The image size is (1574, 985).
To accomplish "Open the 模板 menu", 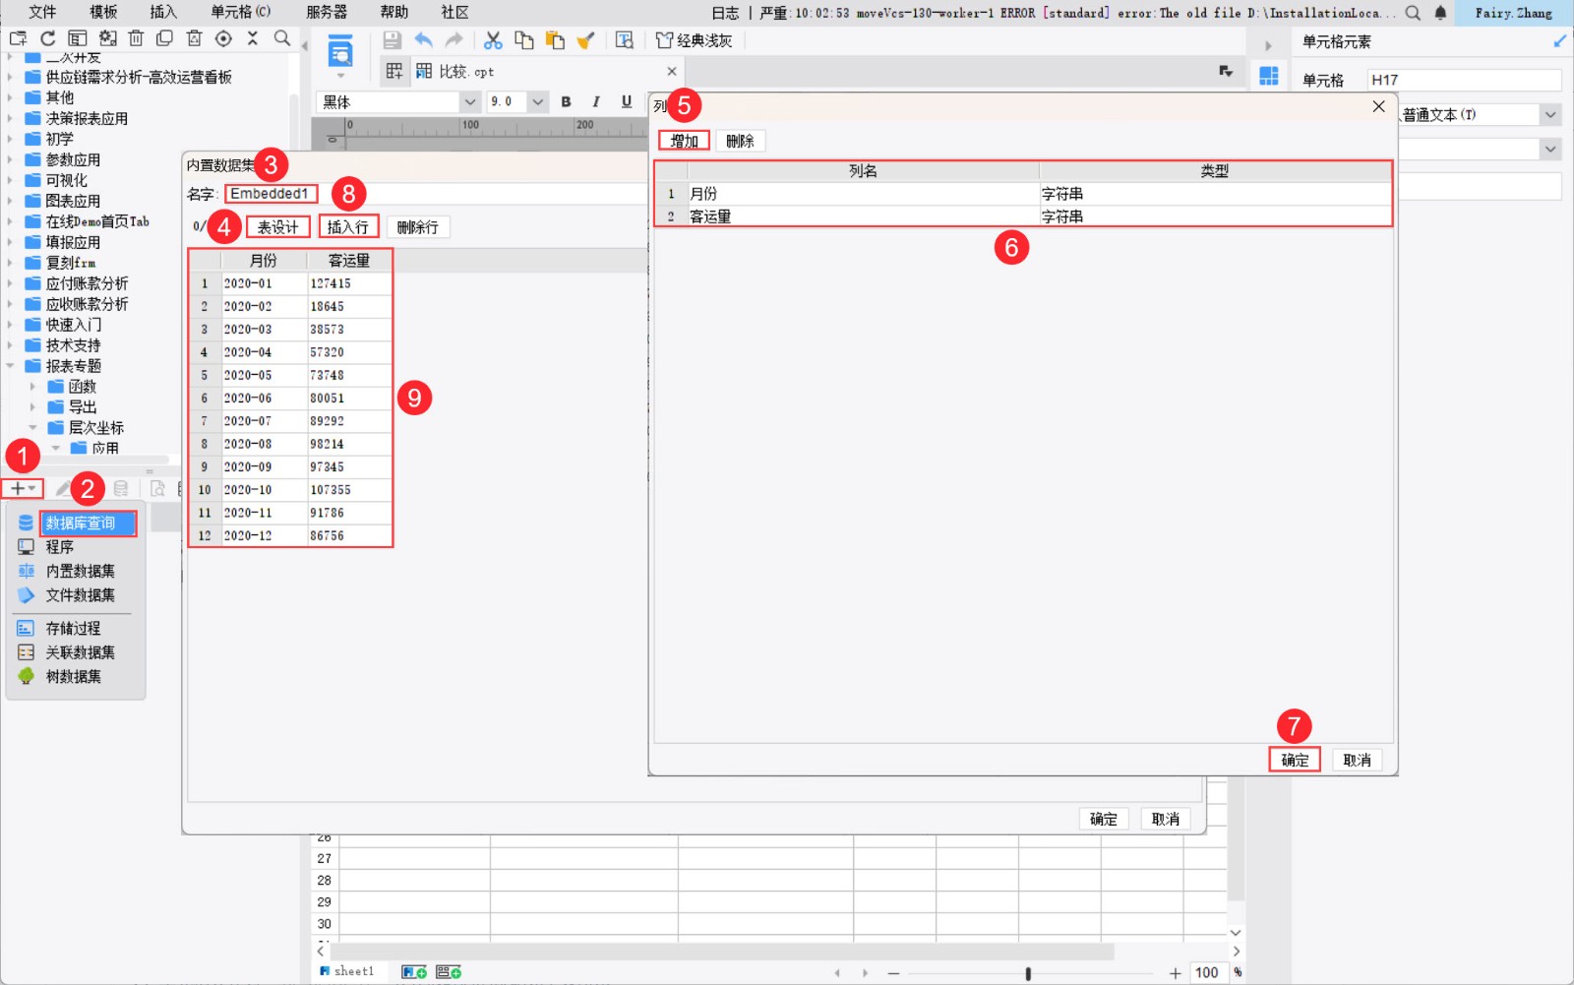I will [x=103, y=12].
